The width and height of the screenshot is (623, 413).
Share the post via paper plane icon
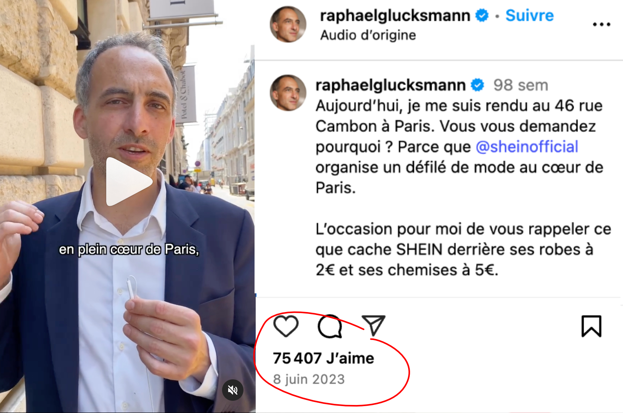pos(373,326)
